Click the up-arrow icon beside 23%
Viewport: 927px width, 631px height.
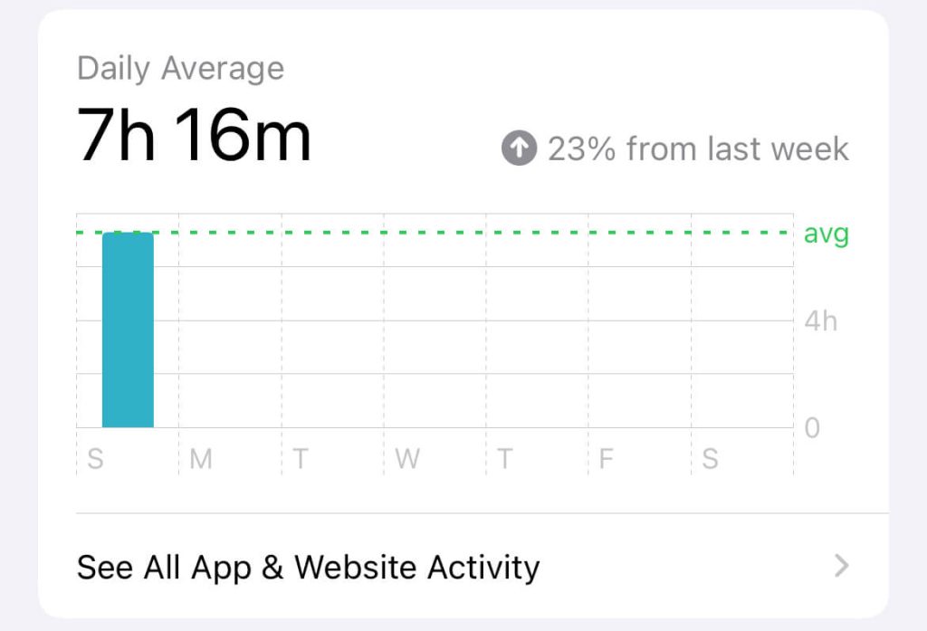(x=519, y=148)
